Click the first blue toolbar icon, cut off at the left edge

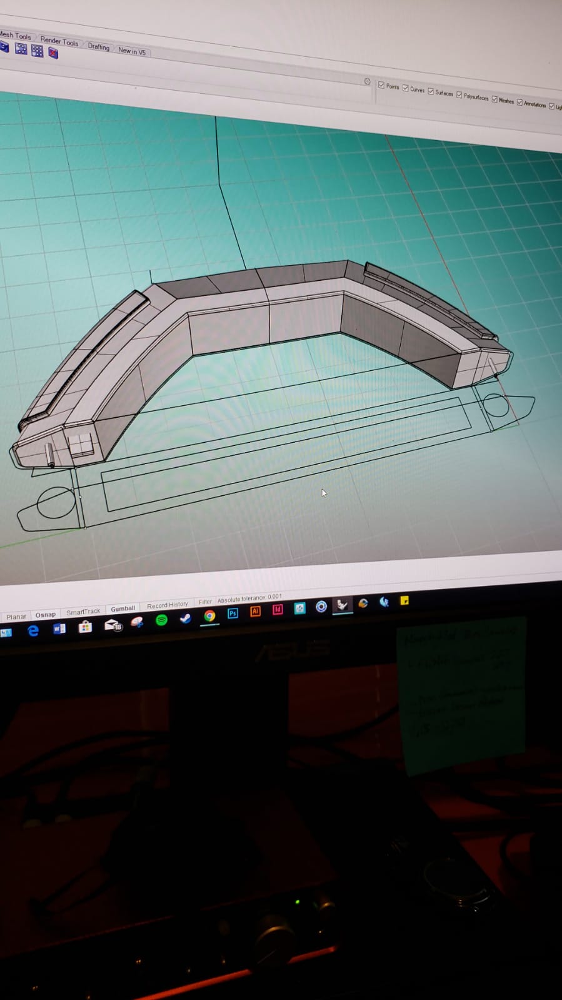(3, 47)
